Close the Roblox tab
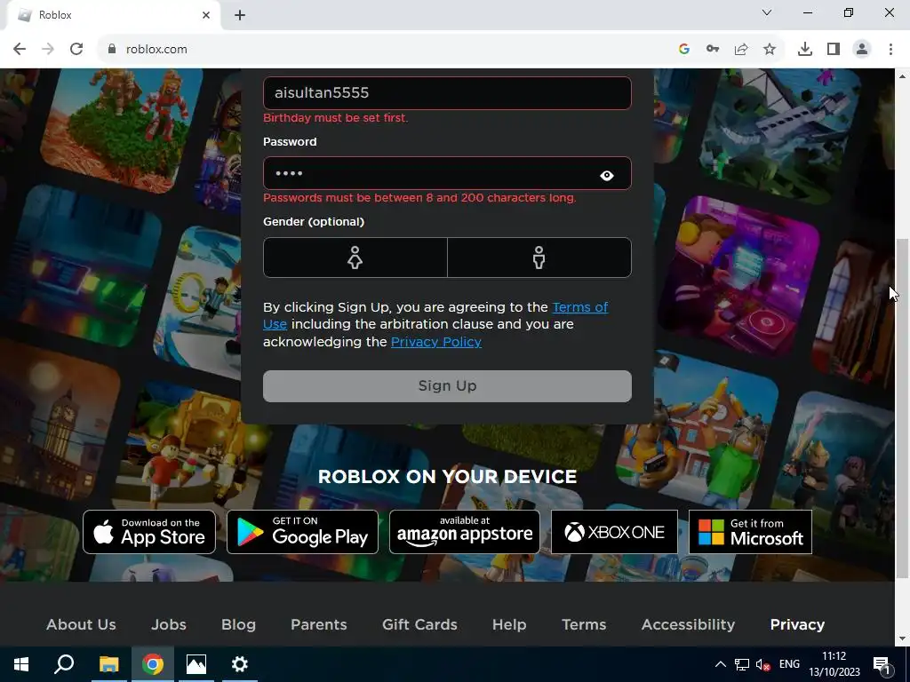Viewport: 910px width, 682px height. [206, 15]
